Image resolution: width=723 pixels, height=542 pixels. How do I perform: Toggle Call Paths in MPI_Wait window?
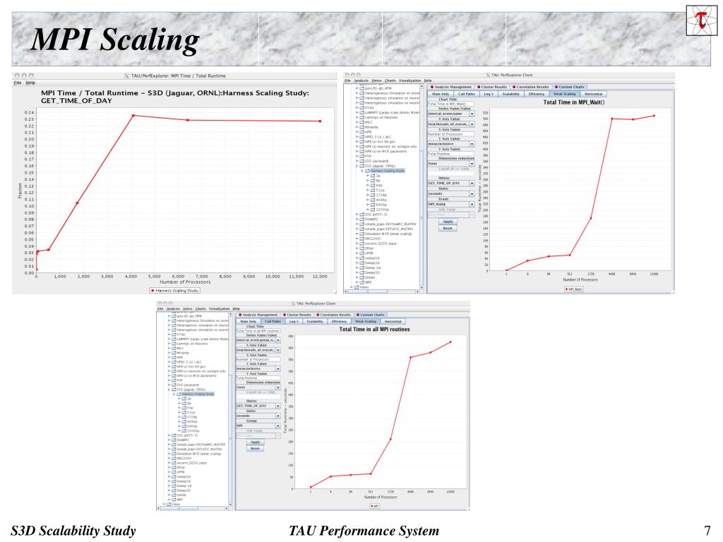pyautogui.click(x=466, y=94)
